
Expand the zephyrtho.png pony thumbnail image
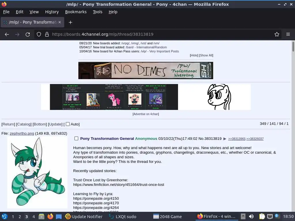coord(37,173)
